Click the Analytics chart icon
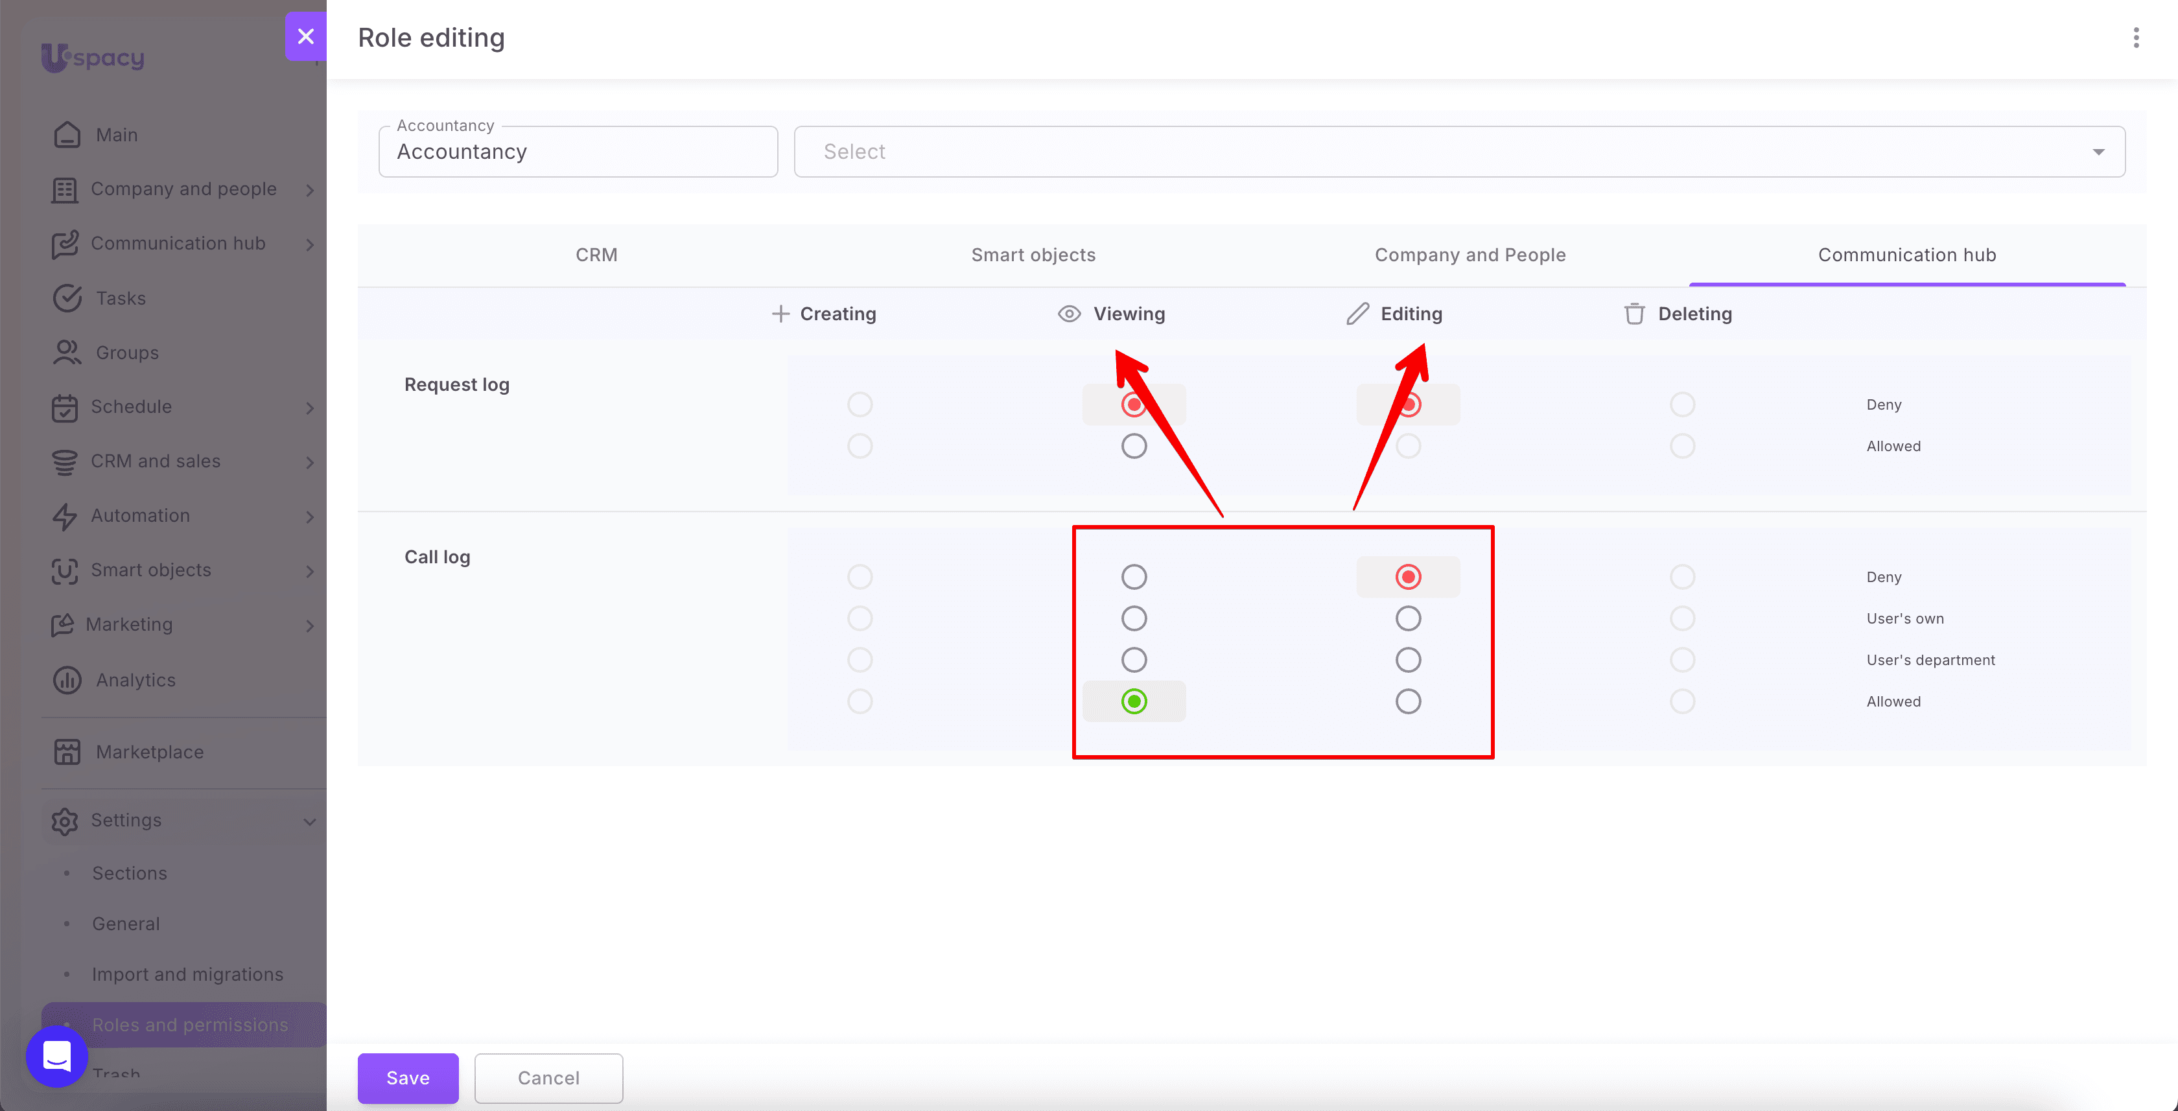 pos(67,680)
